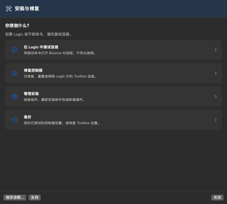Click the 保存诊断... button
The image size is (227, 204).
(15, 198)
